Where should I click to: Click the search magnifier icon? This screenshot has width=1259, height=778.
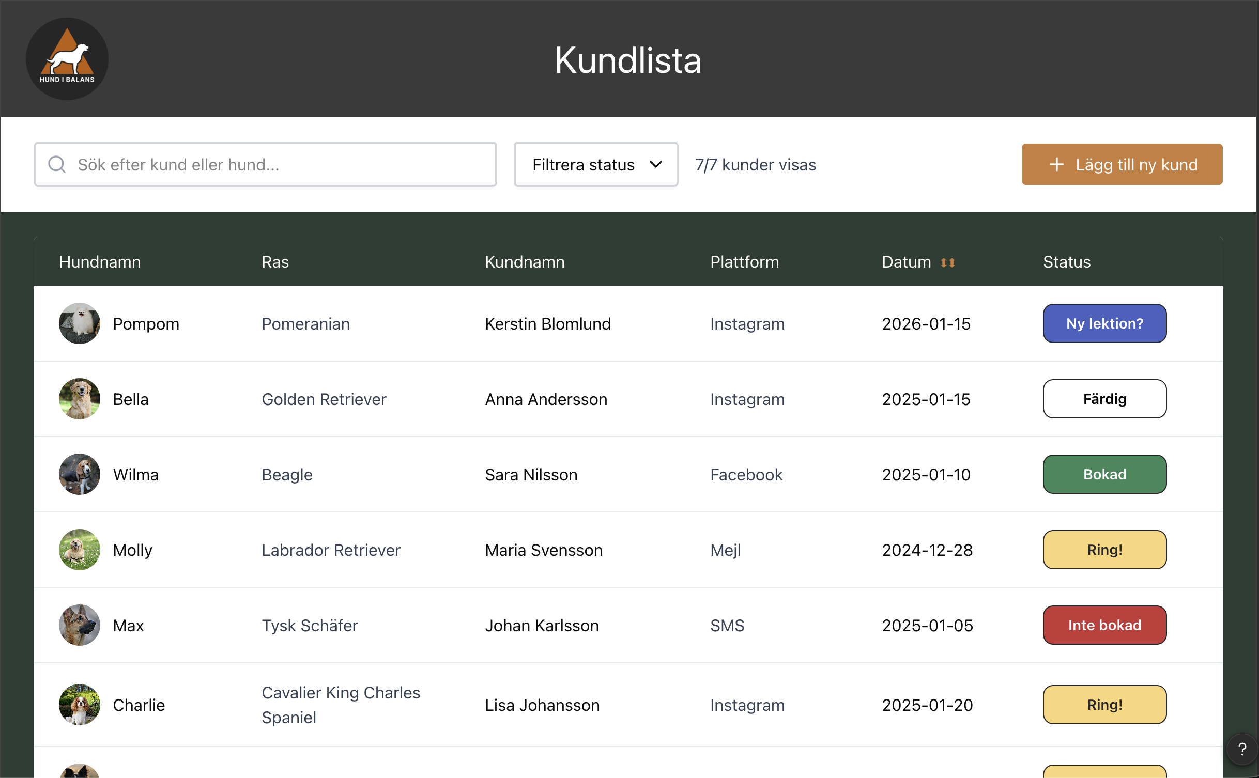tap(57, 164)
